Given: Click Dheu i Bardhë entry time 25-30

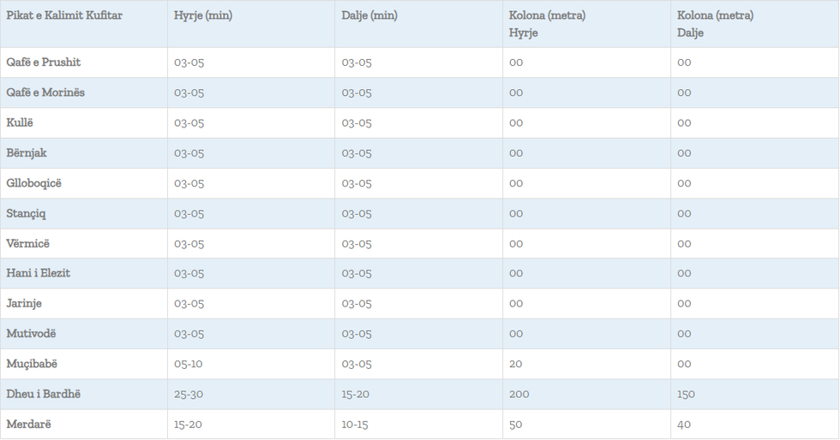Looking at the screenshot, I should [x=189, y=395].
